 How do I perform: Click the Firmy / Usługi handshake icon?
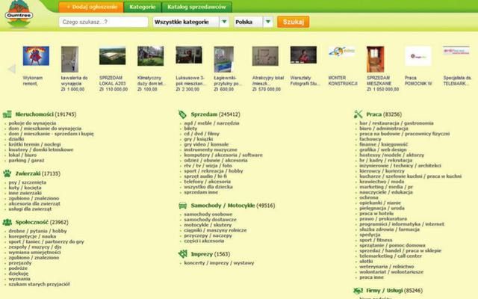[358, 291]
